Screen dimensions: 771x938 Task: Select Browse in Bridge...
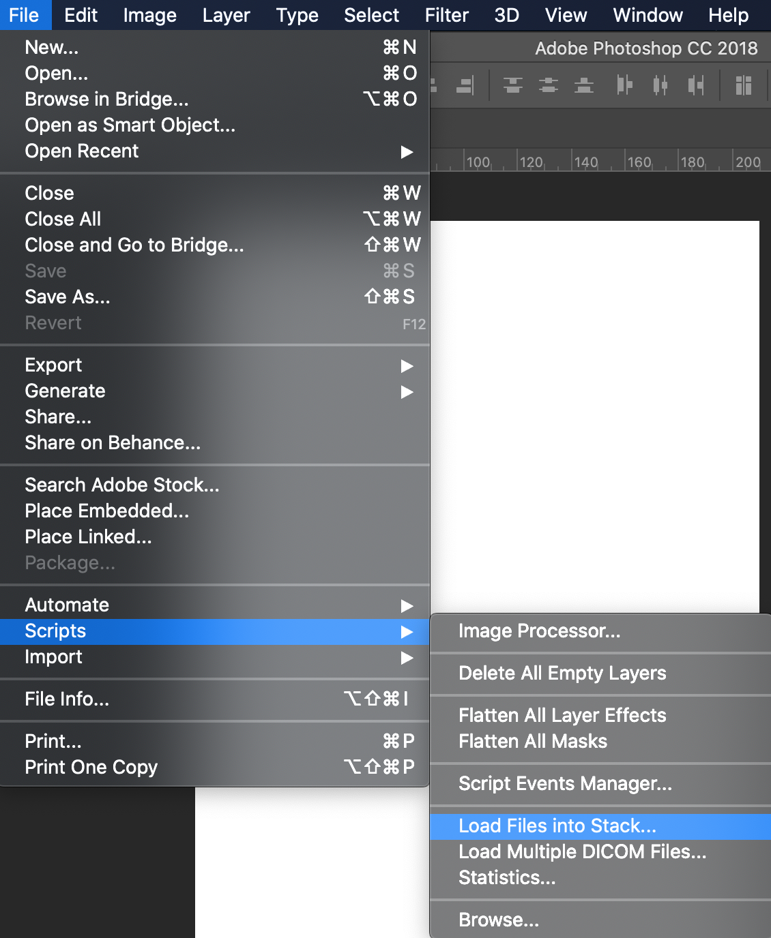[215, 99]
